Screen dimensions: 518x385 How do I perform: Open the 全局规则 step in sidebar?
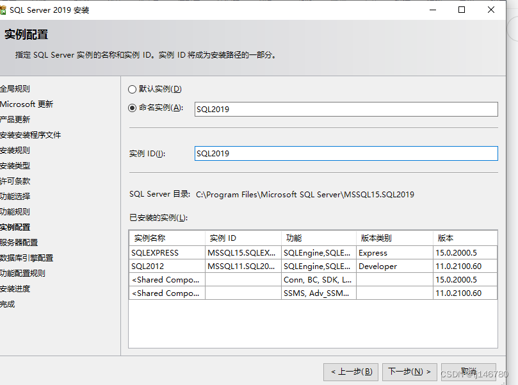click(x=15, y=89)
